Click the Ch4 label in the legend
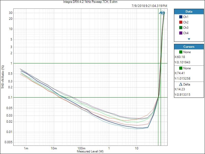Screen dimensions: 205x154 pos(186,33)
